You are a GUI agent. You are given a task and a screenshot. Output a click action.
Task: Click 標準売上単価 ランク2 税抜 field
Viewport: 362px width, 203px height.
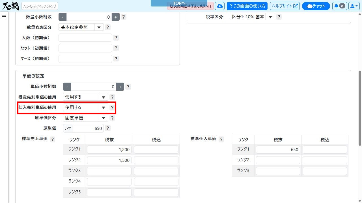coord(109,160)
